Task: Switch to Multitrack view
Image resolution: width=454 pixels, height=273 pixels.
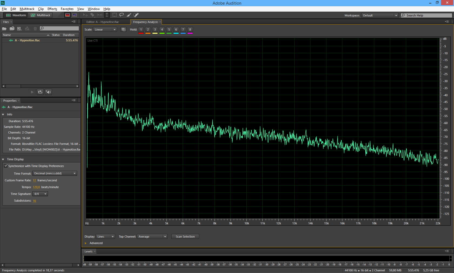Action: pyautogui.click(x=41, y=15)
